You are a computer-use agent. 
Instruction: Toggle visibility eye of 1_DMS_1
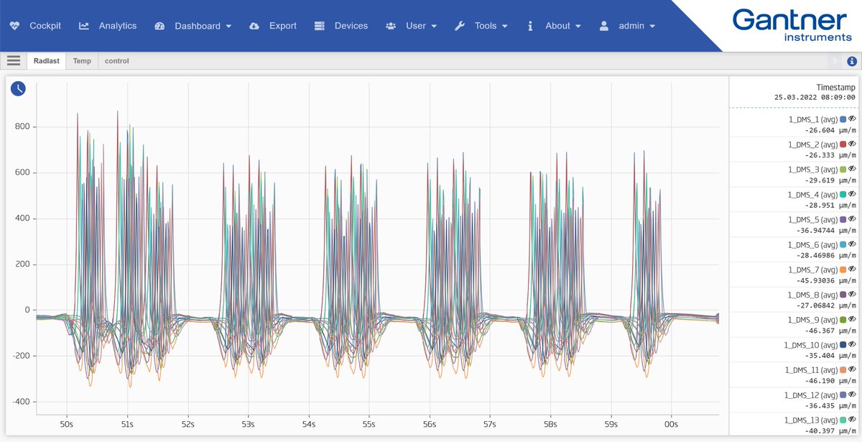pyautogui.click(x=853, y=119)
